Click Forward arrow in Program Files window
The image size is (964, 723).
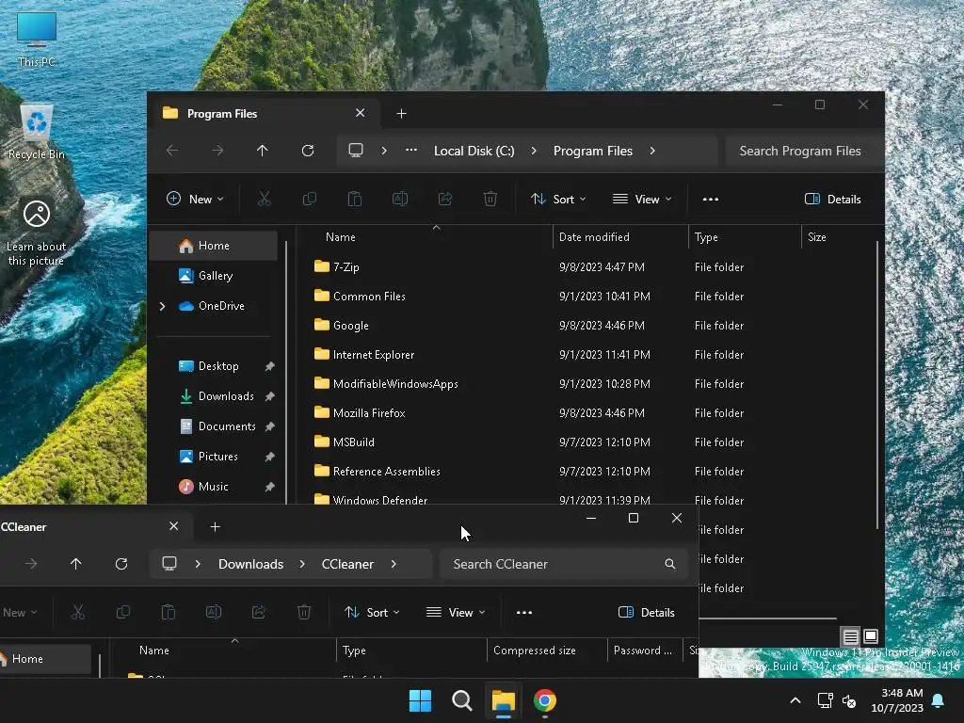coord(217,151)
